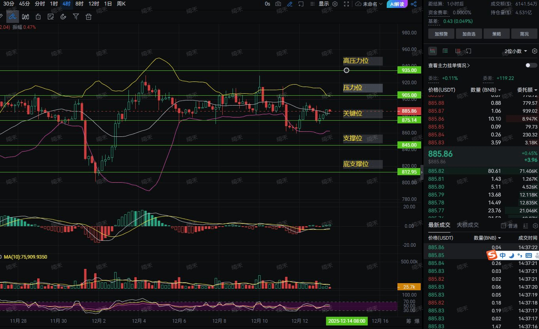The height and width of the screenshot is (329, 539).
Task: Click the 加自选 button
Action: point(469,34)
